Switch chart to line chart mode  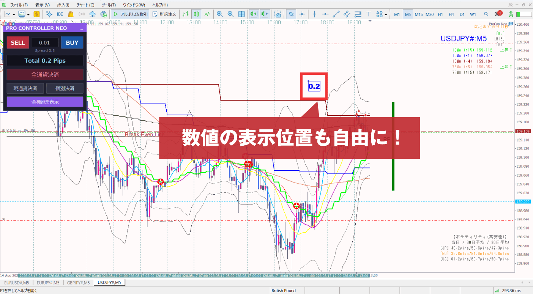(x=207, y=14)
